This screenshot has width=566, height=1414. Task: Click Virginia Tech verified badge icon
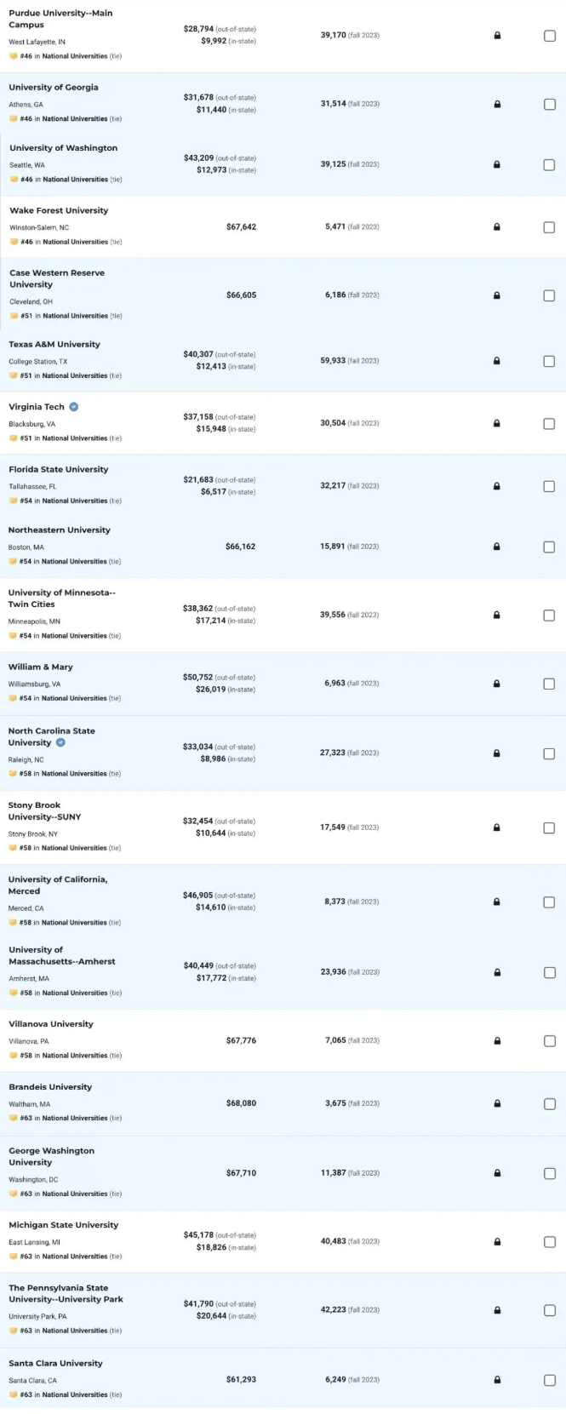[74, 407]
